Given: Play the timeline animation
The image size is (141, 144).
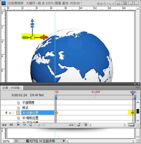Looking at the screenshot, I should tap(19, 125).
